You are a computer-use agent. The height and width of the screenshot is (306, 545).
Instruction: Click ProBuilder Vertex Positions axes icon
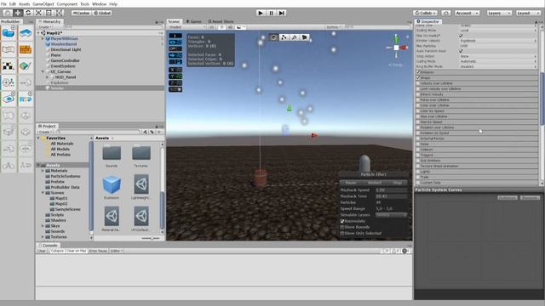9,82
